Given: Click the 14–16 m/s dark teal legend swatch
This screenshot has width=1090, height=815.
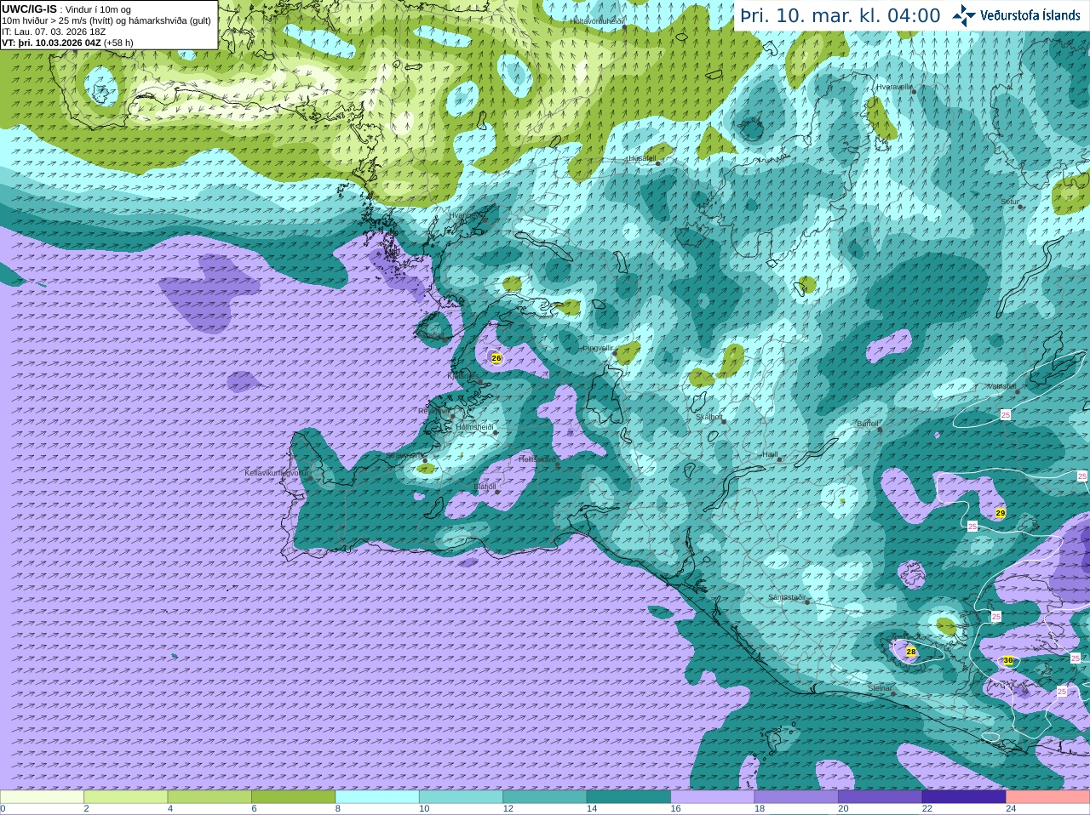Looking at the screenshot, I should click(629, 797).
